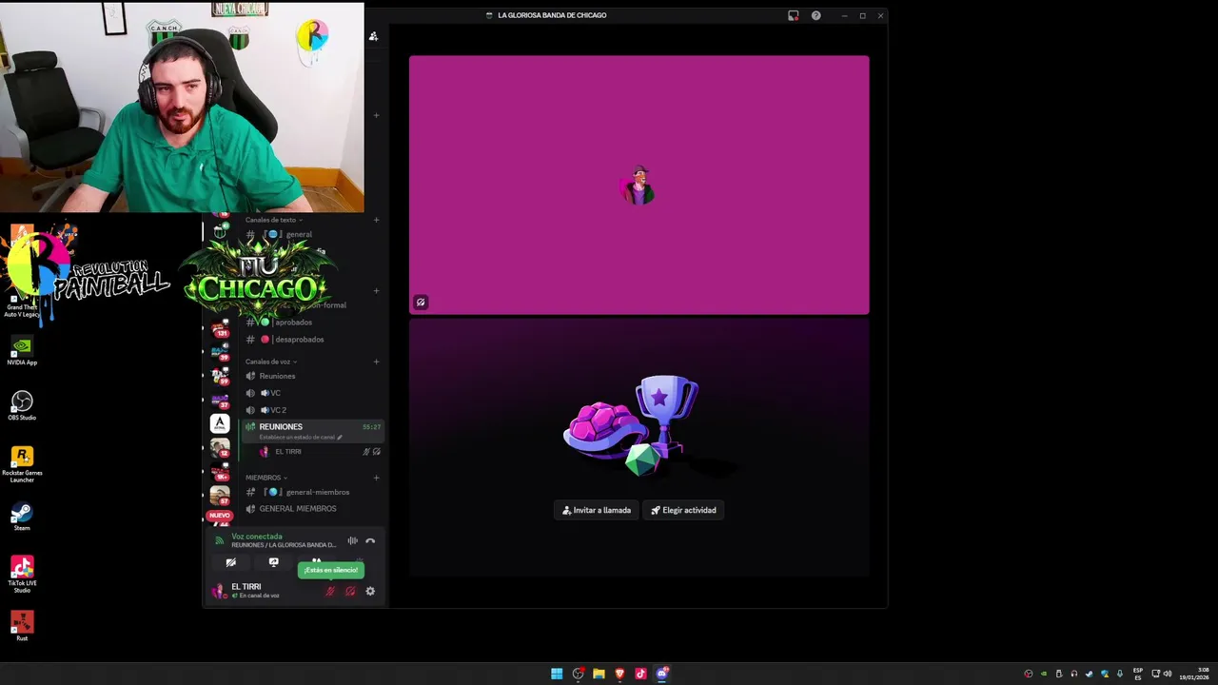Toggle the deafen headphones button
Screen dimensions: 1218x685
click(350, 591)
